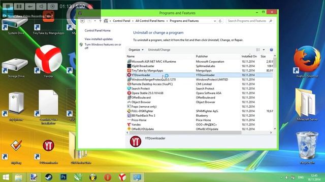Click the Windows Start button
325x182 pixels.
click(x=6, y=177)
